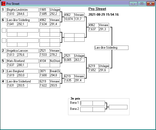
Task: Click the speed value 278,2
Action: coord(55,55)
